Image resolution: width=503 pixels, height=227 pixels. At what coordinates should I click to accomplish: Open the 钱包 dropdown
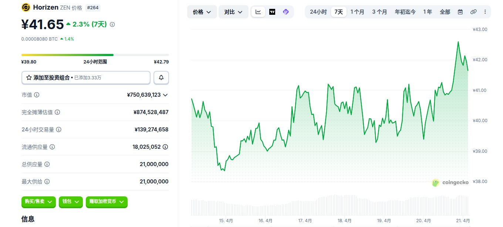[x=70, y=202]
